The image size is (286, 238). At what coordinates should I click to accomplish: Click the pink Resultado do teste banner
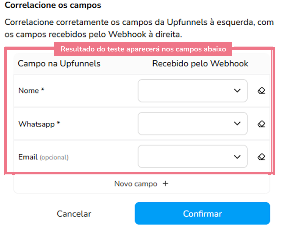(143, 49)
